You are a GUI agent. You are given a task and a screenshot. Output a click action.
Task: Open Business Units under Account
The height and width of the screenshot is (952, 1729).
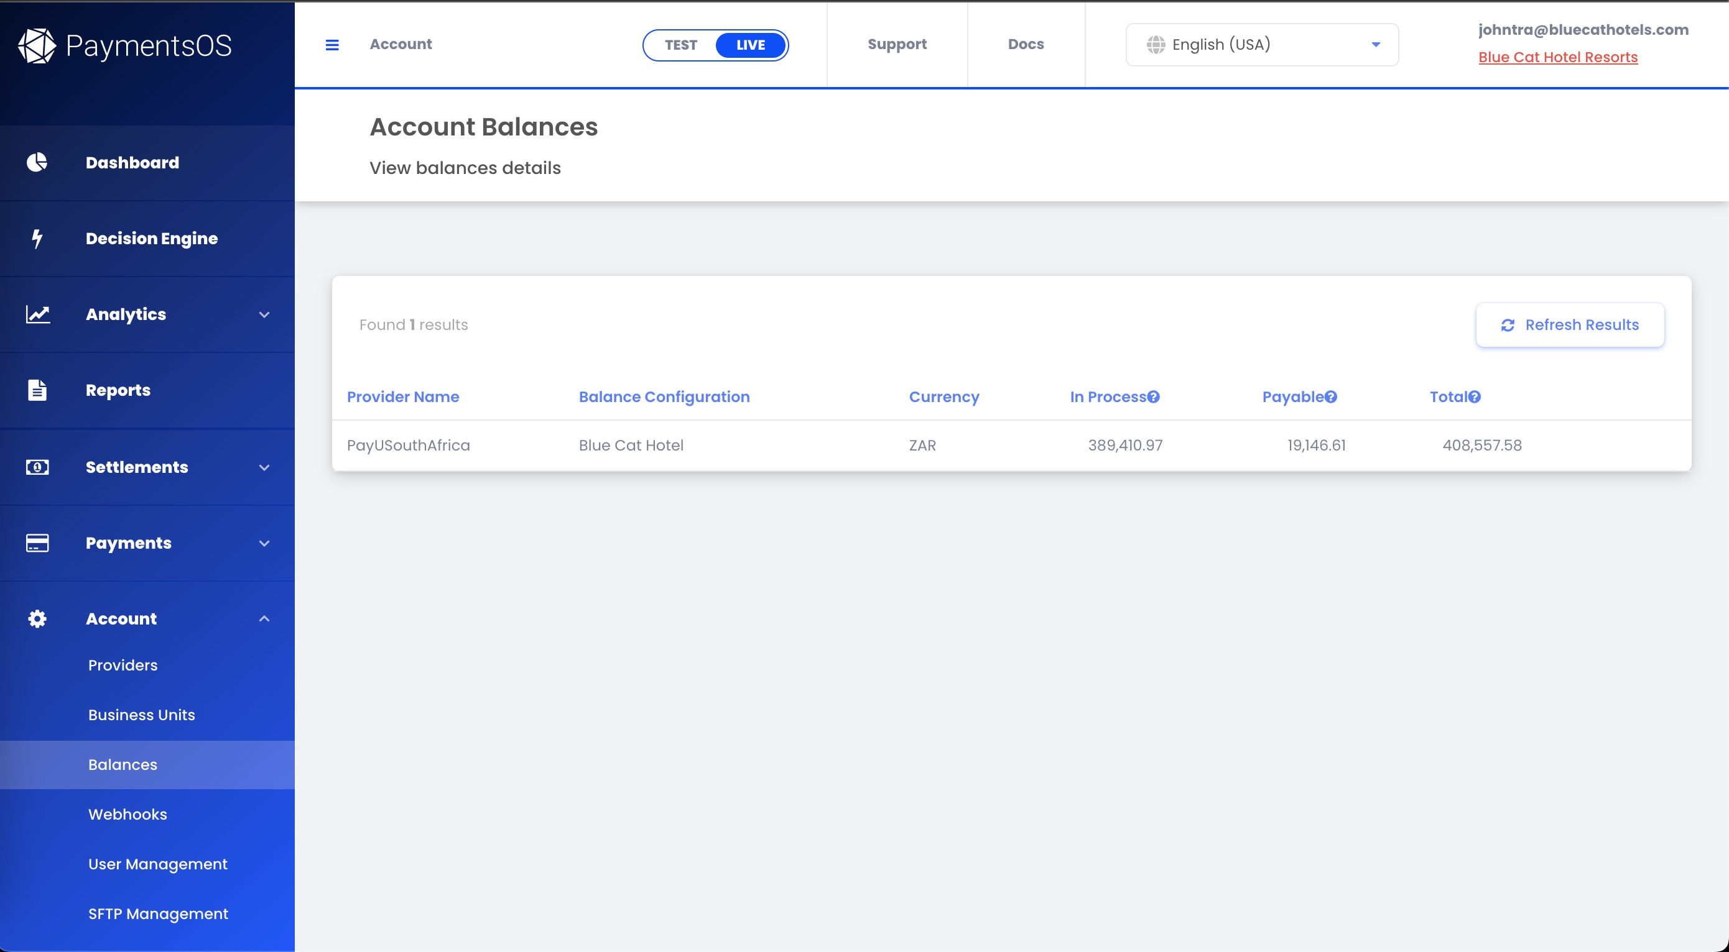pos(147,715)
